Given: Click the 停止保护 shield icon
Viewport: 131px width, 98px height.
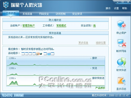Looking at the screenshot, I should point(121,25).
